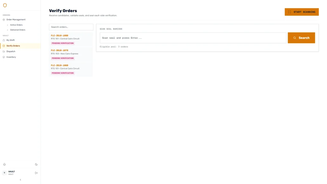Click the orange Search button
327x184 pixels.
(301, 38)
